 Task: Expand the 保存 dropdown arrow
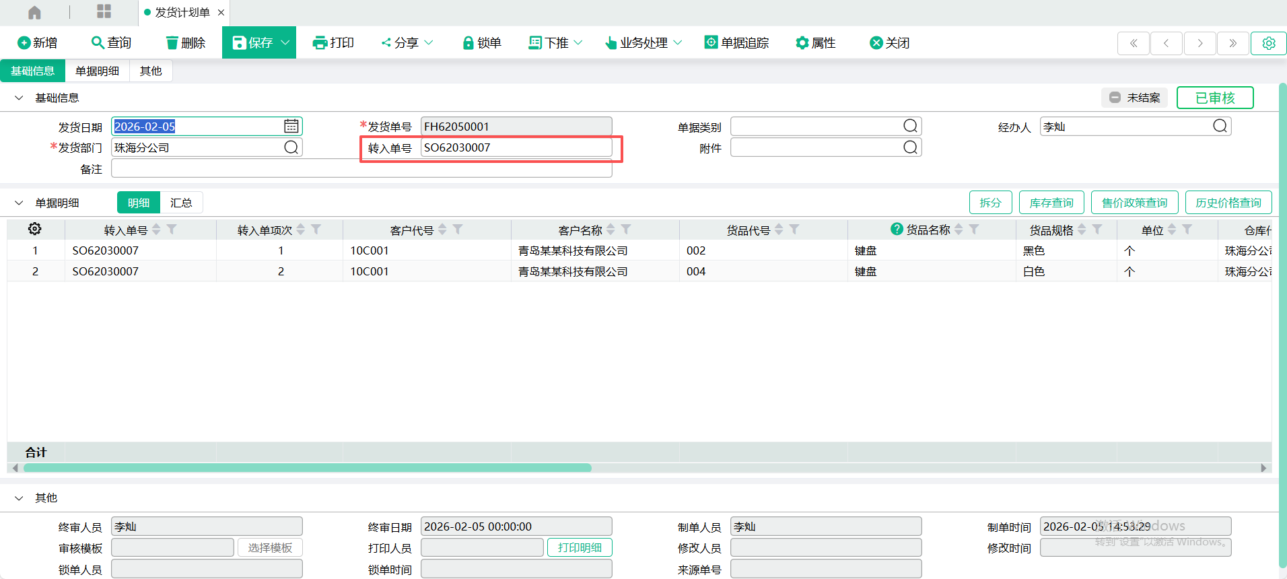click(x=285, y=43)
